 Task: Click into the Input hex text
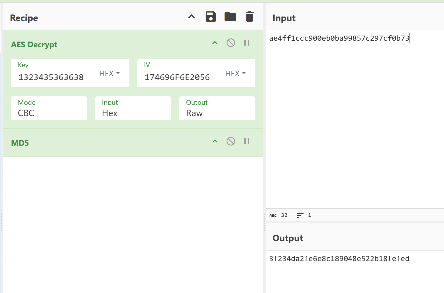[x=339, y=38]
